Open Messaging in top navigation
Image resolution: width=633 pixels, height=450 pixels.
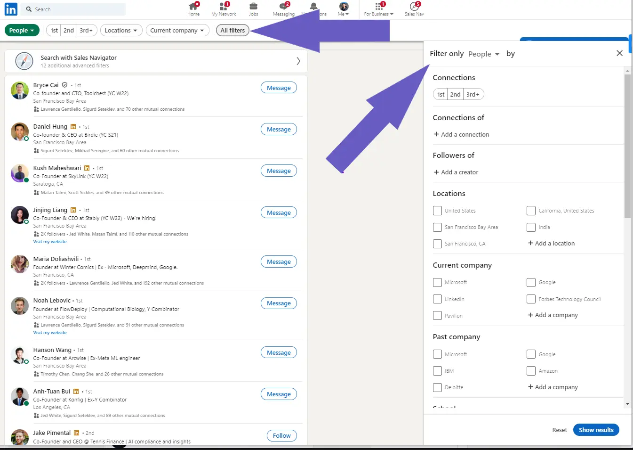pyautogui.click(x=284, y=9)
